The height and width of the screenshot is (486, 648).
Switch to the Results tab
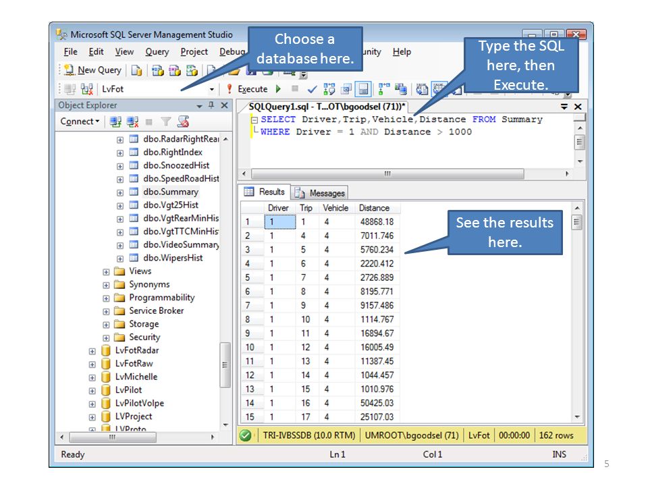(265, 192)
